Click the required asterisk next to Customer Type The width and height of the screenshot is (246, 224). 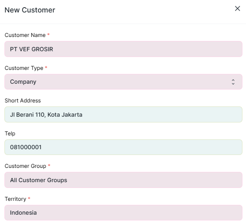46,67
